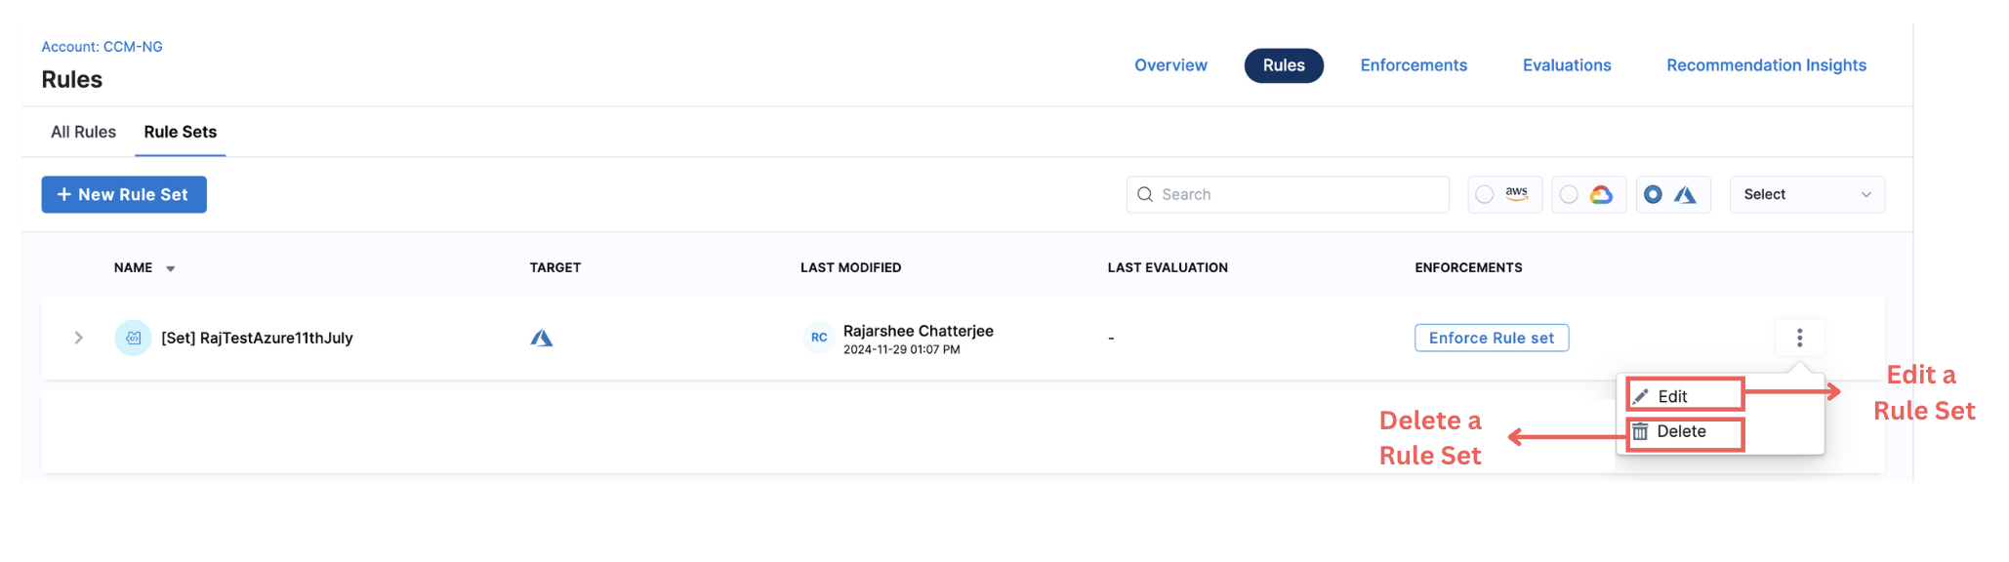This screenshot has height=562, width=2009.
Task: Select the Azure provider radio button
Action: point(1653,194)
